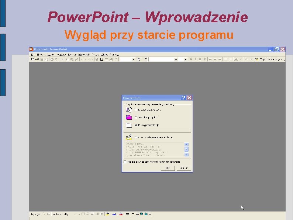Screen dimensions: 293x220
Task: Select the Rectangle drawing tool
Action: 83,214
